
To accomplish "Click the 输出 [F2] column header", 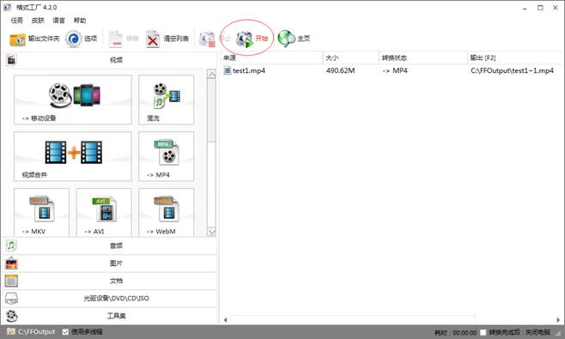I will coord(515,58).
